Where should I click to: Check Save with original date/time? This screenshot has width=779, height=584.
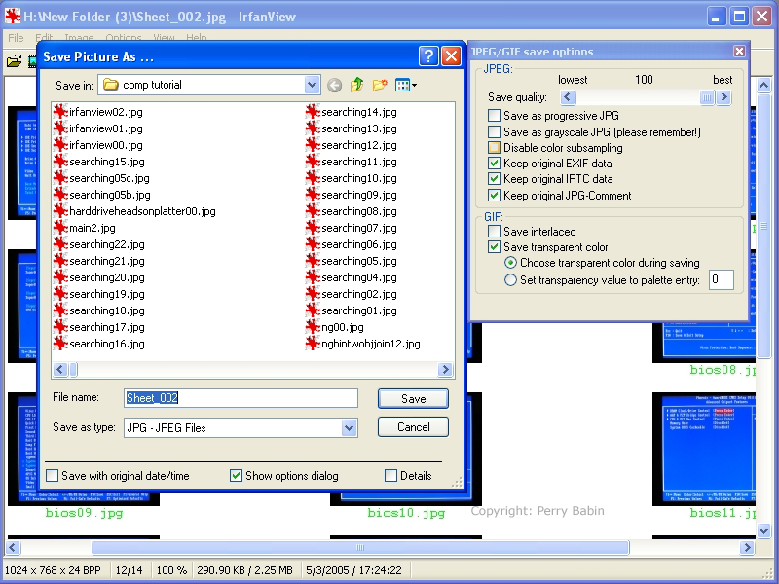[x=53, y=476]
